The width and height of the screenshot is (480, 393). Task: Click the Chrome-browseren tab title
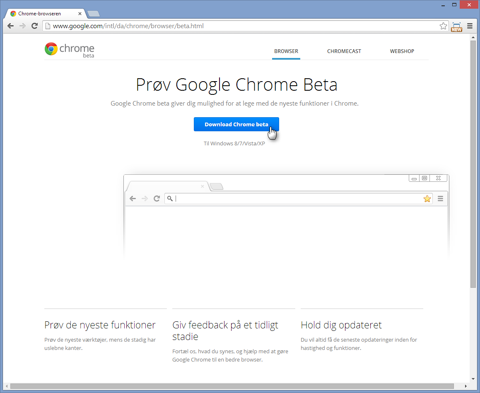(39, 14)
